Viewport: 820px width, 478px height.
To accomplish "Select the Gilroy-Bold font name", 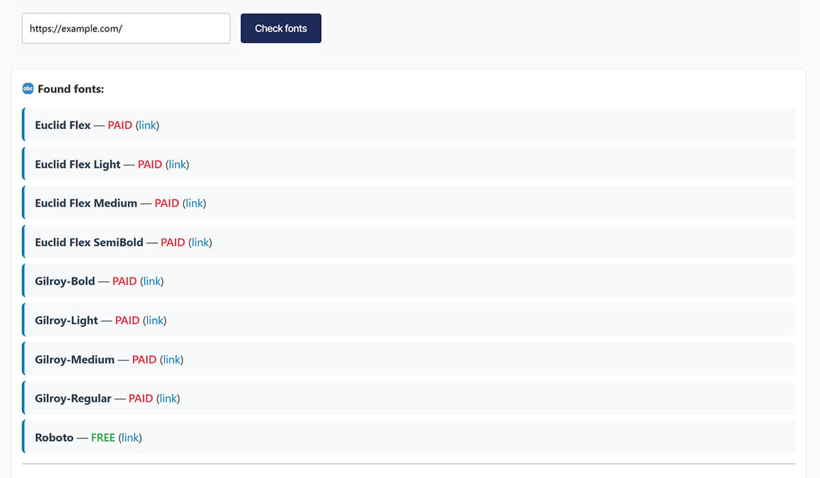I will pos(65,281).
